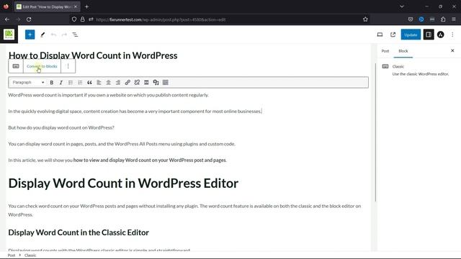The image size is (461, 259).
Task: Open the Firefox extensions puzzle icon
Action: tap(443, 19)
